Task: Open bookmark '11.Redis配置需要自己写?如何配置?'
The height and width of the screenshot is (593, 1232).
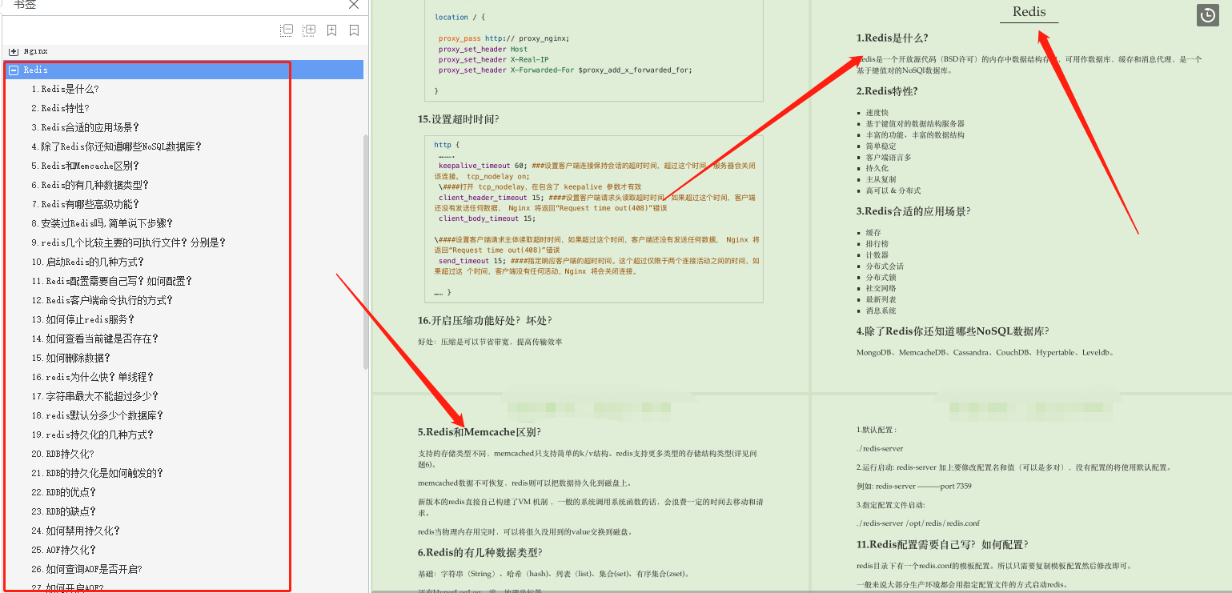Action: (112, 282)
